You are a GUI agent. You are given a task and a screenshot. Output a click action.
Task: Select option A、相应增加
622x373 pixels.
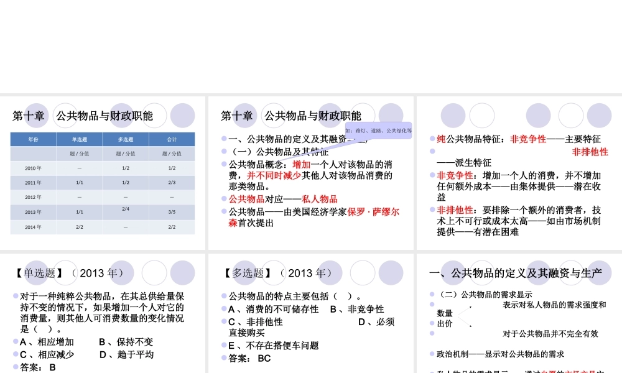[47, 342]
